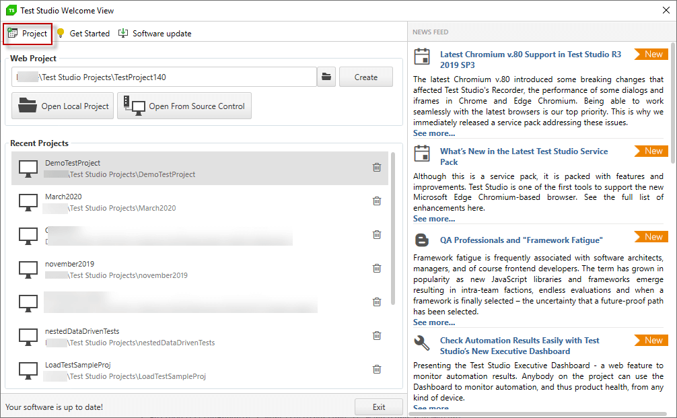
Task: Delete nestedDataDrivenTests from the recent list
Action: [x=377, y=335]
